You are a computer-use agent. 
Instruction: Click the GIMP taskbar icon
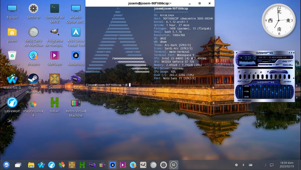click(143, 165)
